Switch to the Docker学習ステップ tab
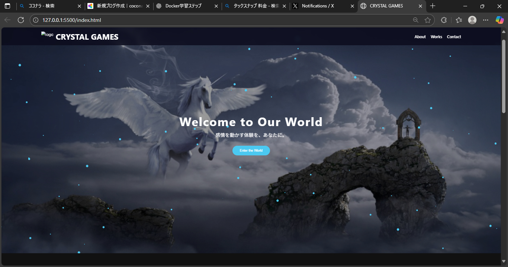 point(182,6)
